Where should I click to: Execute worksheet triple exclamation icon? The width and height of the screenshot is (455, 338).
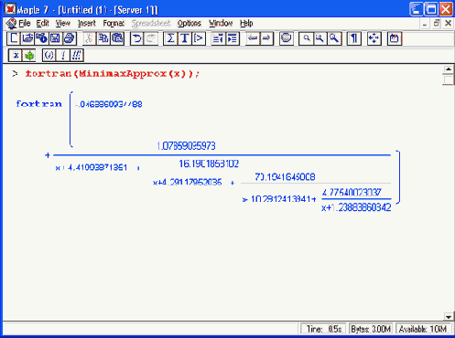(x=77, y=56)
